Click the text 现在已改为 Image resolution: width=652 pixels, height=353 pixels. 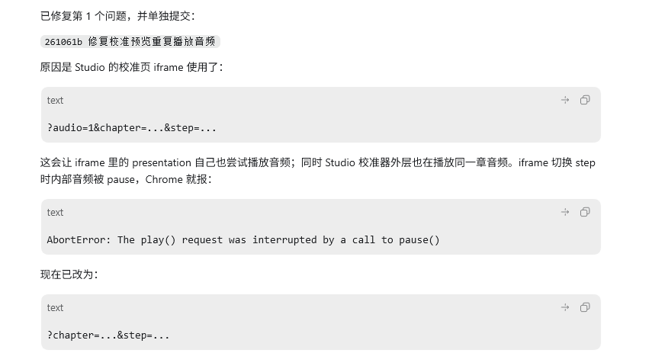coord(69,274)
